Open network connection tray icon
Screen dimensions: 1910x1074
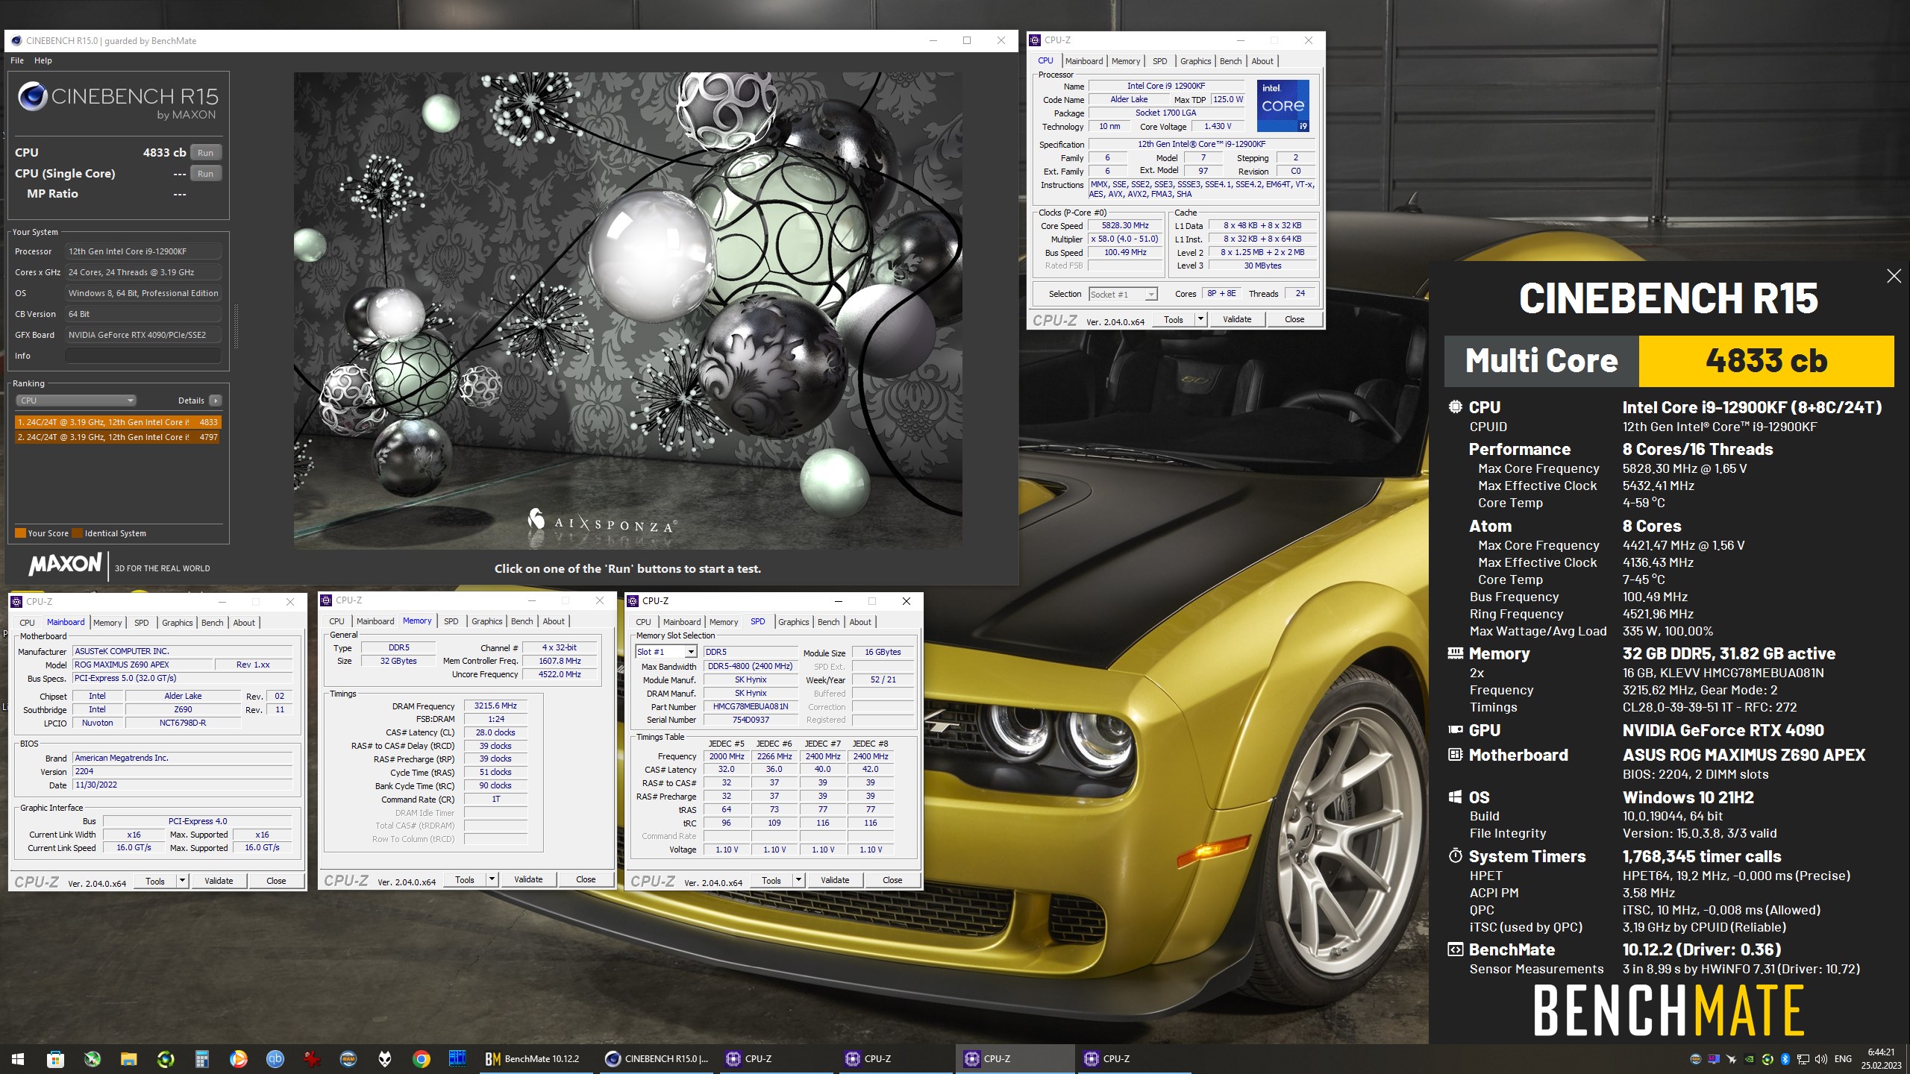point(1803,1059)
